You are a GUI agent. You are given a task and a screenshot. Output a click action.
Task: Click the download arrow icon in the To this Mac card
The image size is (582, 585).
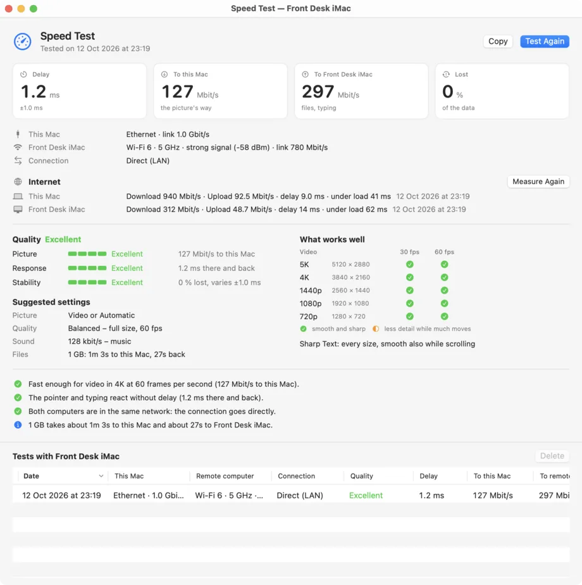tap(164, 74)
